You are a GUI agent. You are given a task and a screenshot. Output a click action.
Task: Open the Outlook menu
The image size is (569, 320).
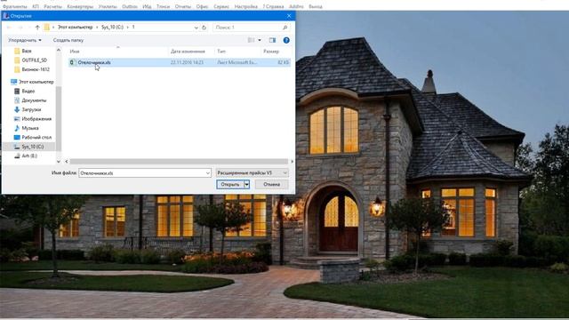pos(130,6)
